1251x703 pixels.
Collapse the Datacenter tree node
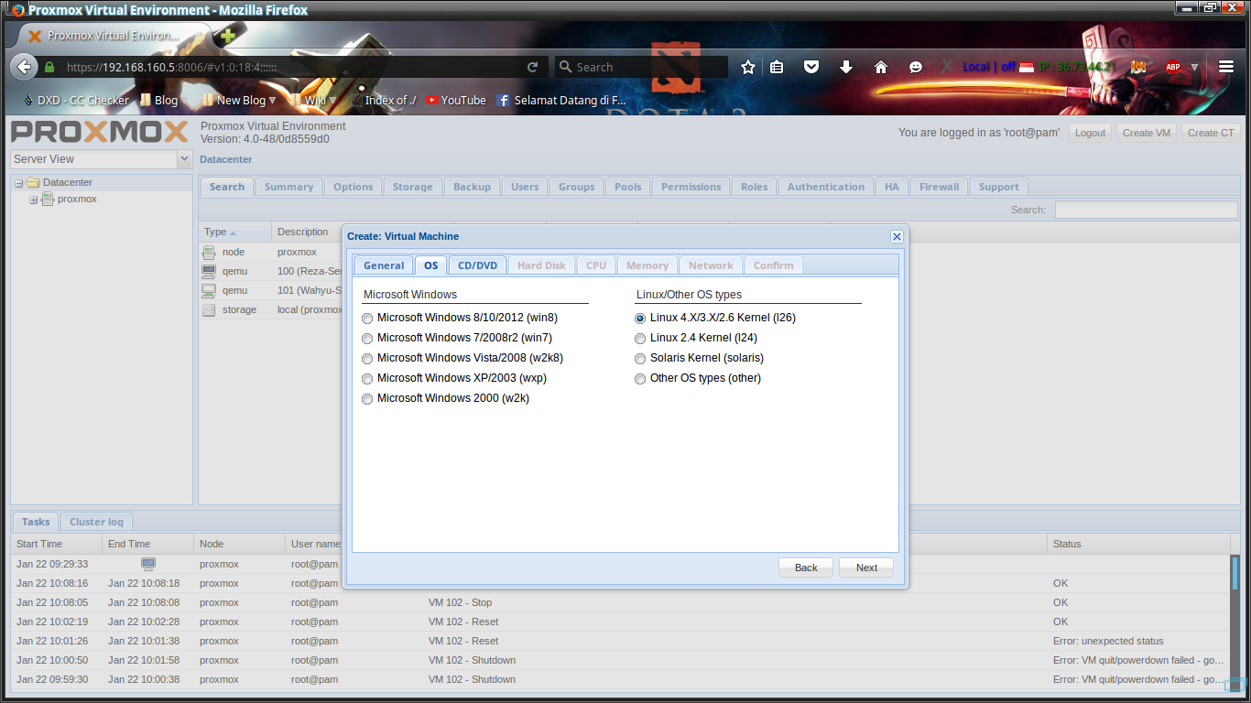pos(19,183)
